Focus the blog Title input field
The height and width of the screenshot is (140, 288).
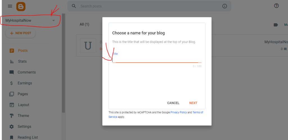tap(157, 60)
